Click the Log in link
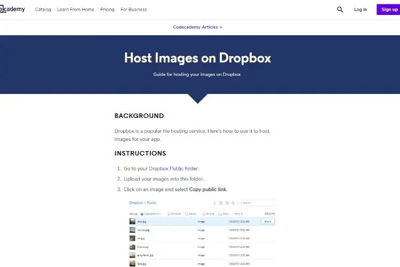Screen dimensions: 400x267 361,10
